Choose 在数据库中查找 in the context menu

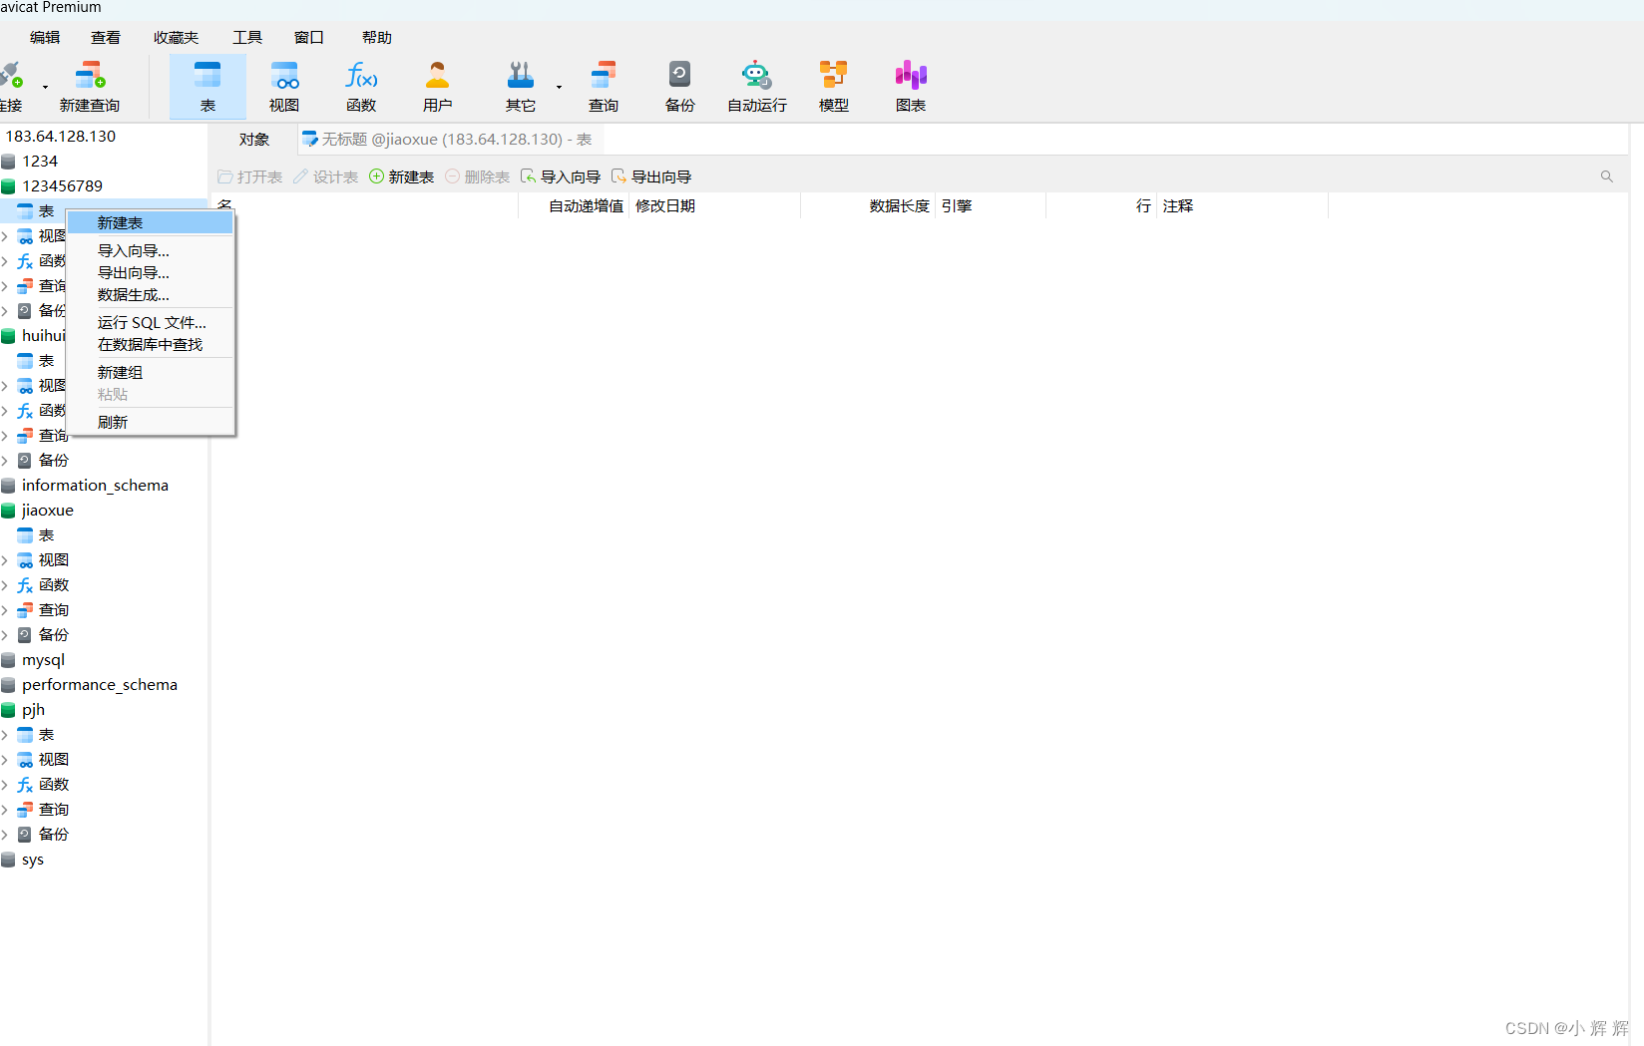(x=150, y=345)
